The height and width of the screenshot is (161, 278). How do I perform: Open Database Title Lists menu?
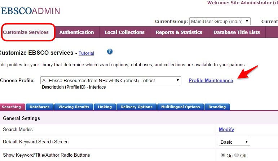237,32
